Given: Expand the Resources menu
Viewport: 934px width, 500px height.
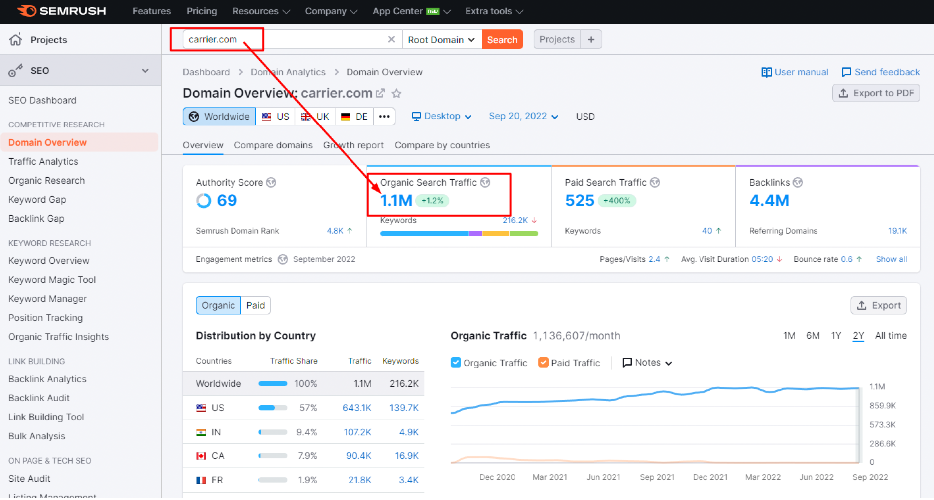Looking at the screenshot, I should (261, 11).
